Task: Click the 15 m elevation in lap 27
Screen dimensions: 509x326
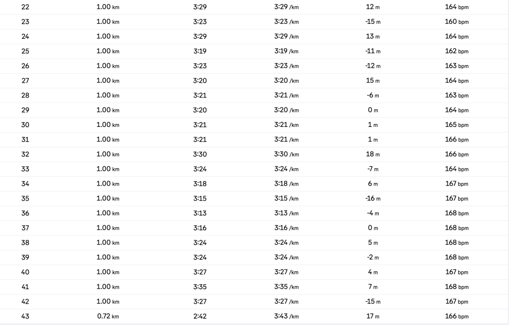Action: (x=373, y=81)
